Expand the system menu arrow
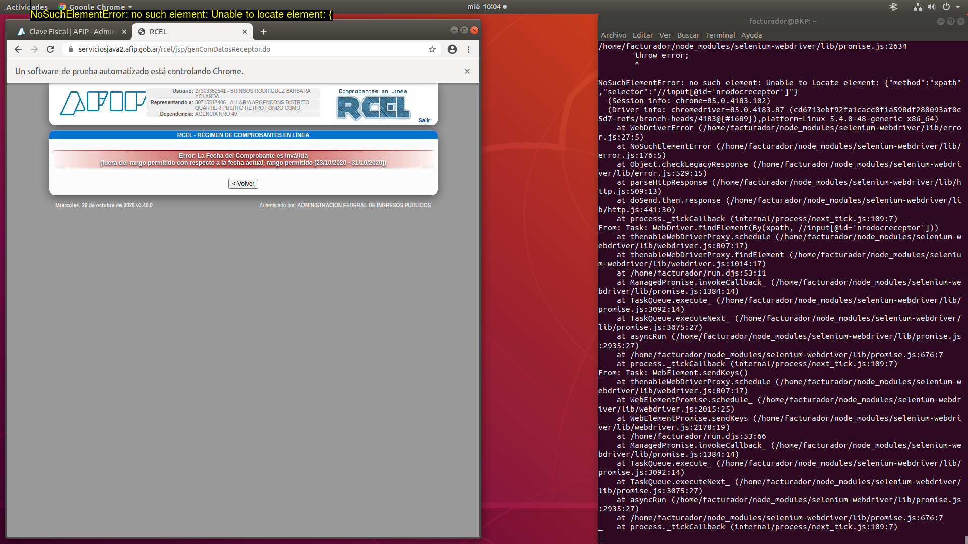 (958, 7)
